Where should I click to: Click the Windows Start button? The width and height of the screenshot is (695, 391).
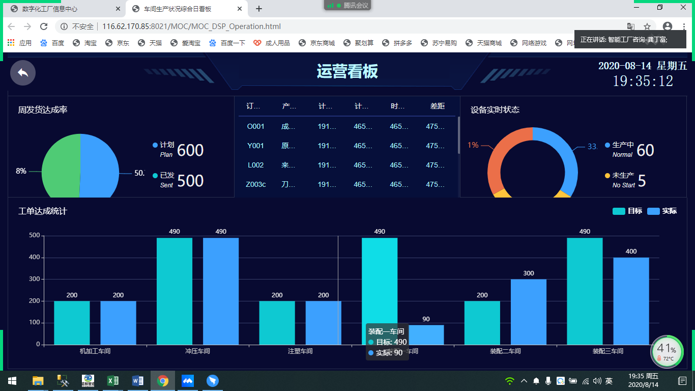[12, 381]
